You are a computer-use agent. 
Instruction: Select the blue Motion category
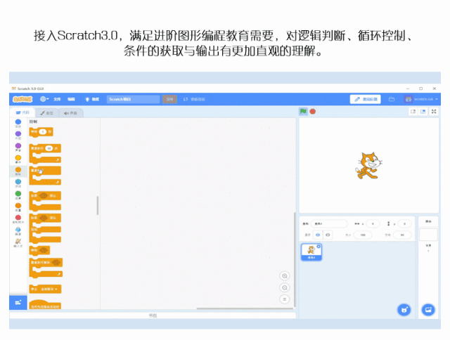pyautogui.click(x=18, y=123)
